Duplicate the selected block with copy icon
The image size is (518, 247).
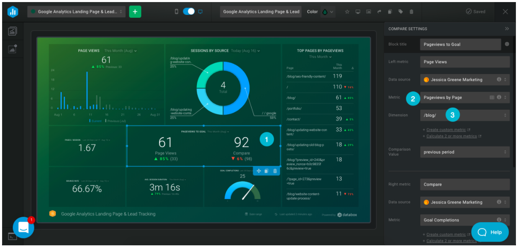pos(266,171)
